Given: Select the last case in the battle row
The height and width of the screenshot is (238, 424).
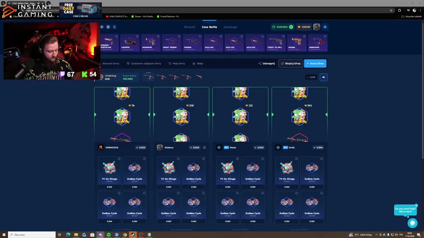Looking at the screenshot, I should [x=199, y=77].
